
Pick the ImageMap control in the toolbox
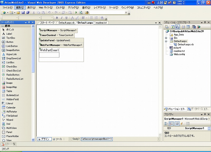coord(9,87)
